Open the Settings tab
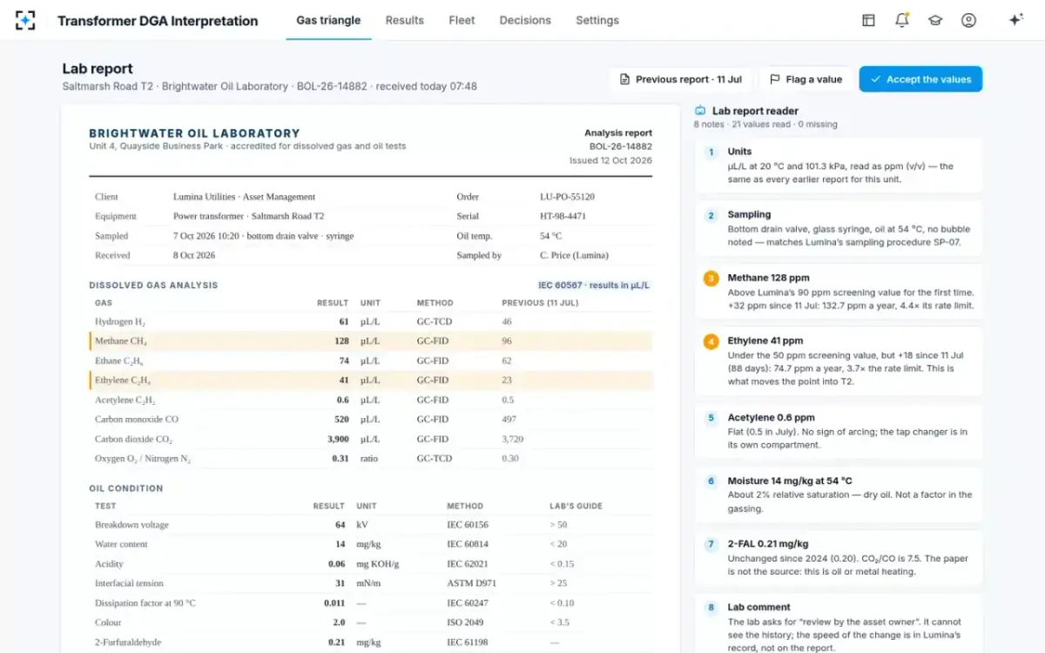 597,20
